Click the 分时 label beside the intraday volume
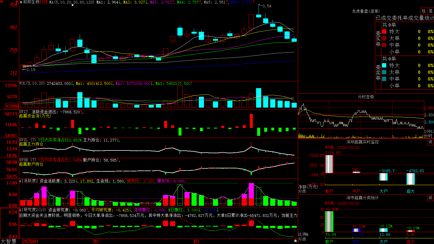This screenshot has height=244, width=434. tap(428, 136)
